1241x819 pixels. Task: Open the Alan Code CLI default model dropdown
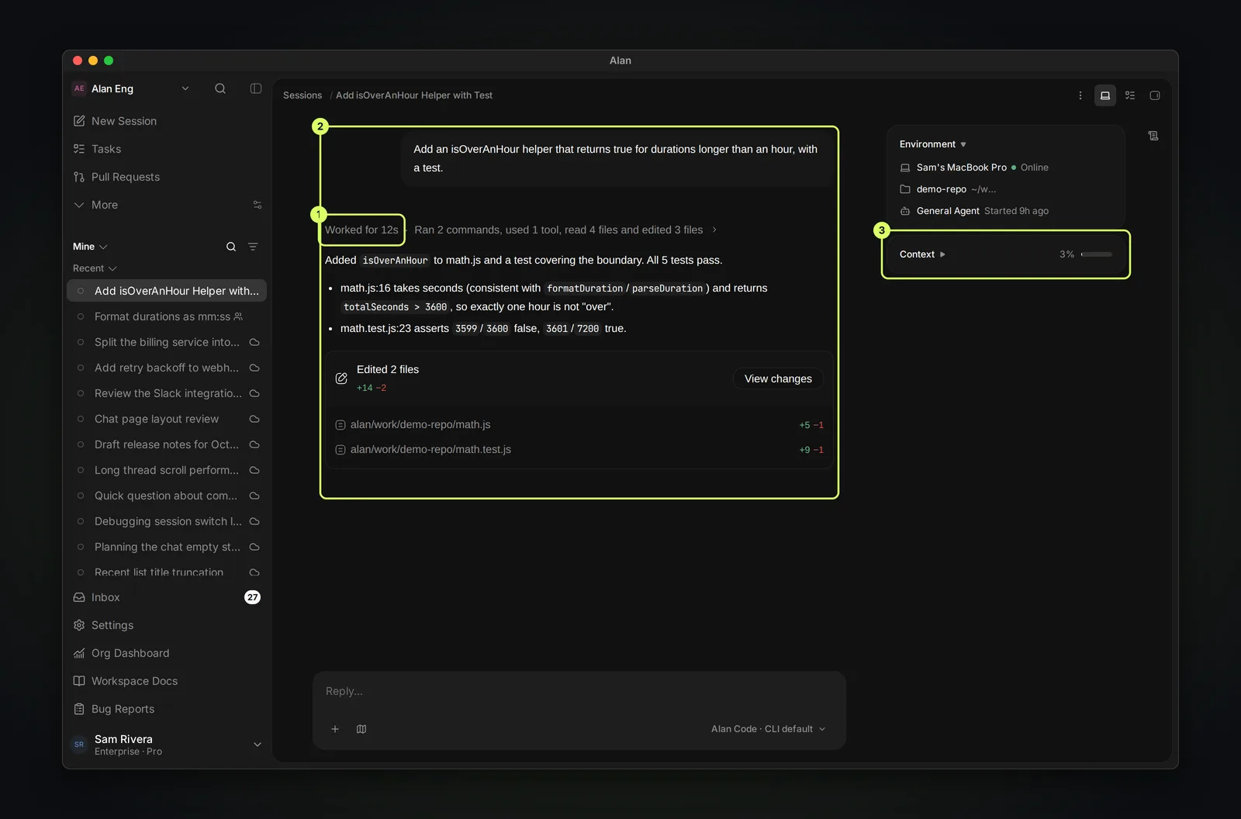pos(768,729)
